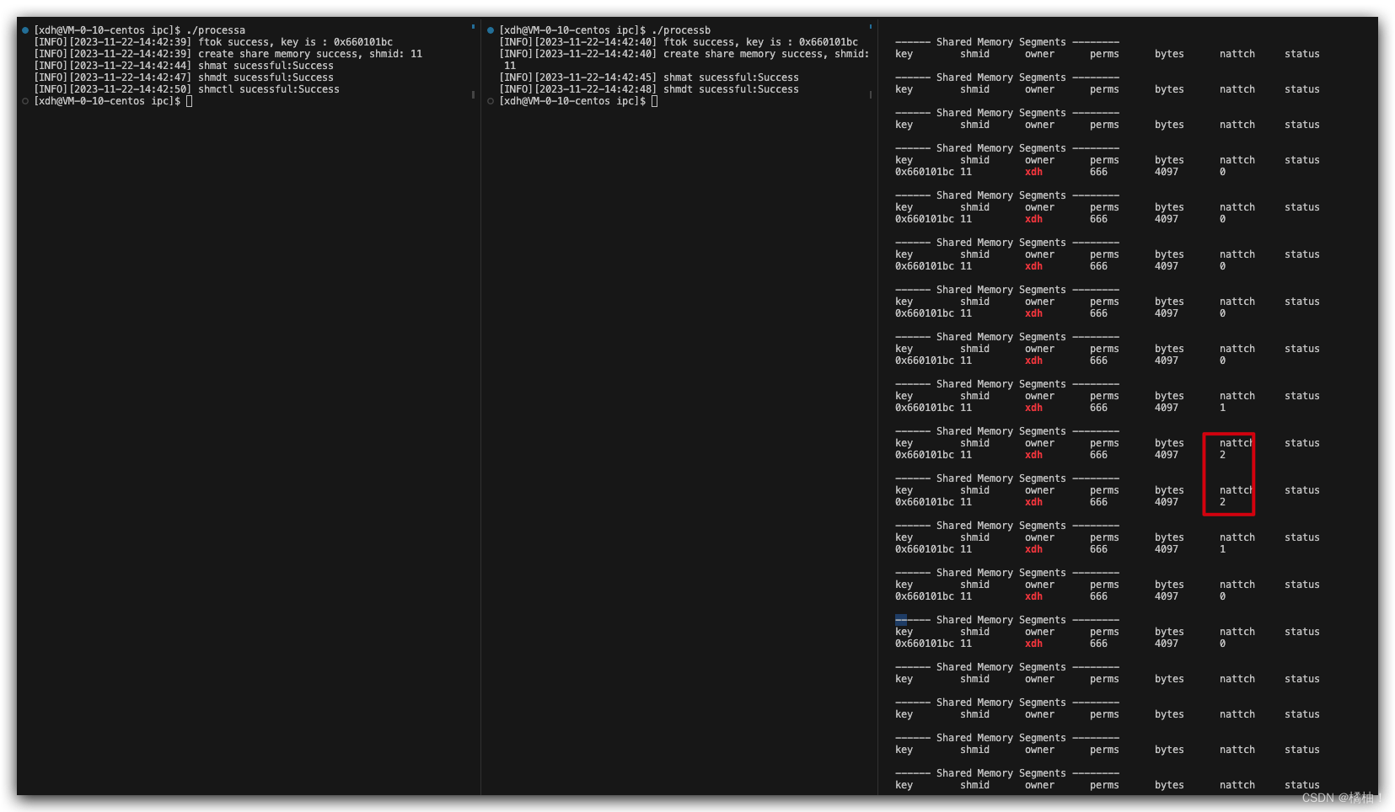Place cursor at middle pane empty prompt
This screenshot has height=812, width=1395.
(x=655, y=101)
